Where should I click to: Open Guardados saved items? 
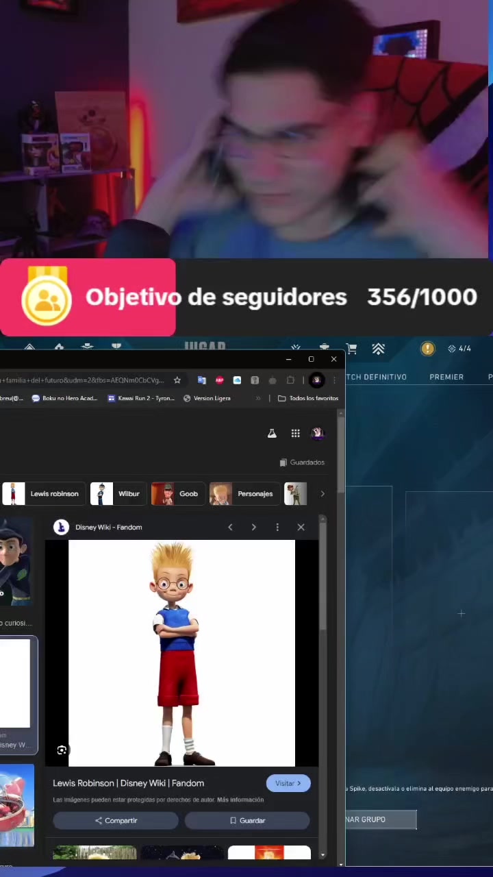(x=302, y=462)
